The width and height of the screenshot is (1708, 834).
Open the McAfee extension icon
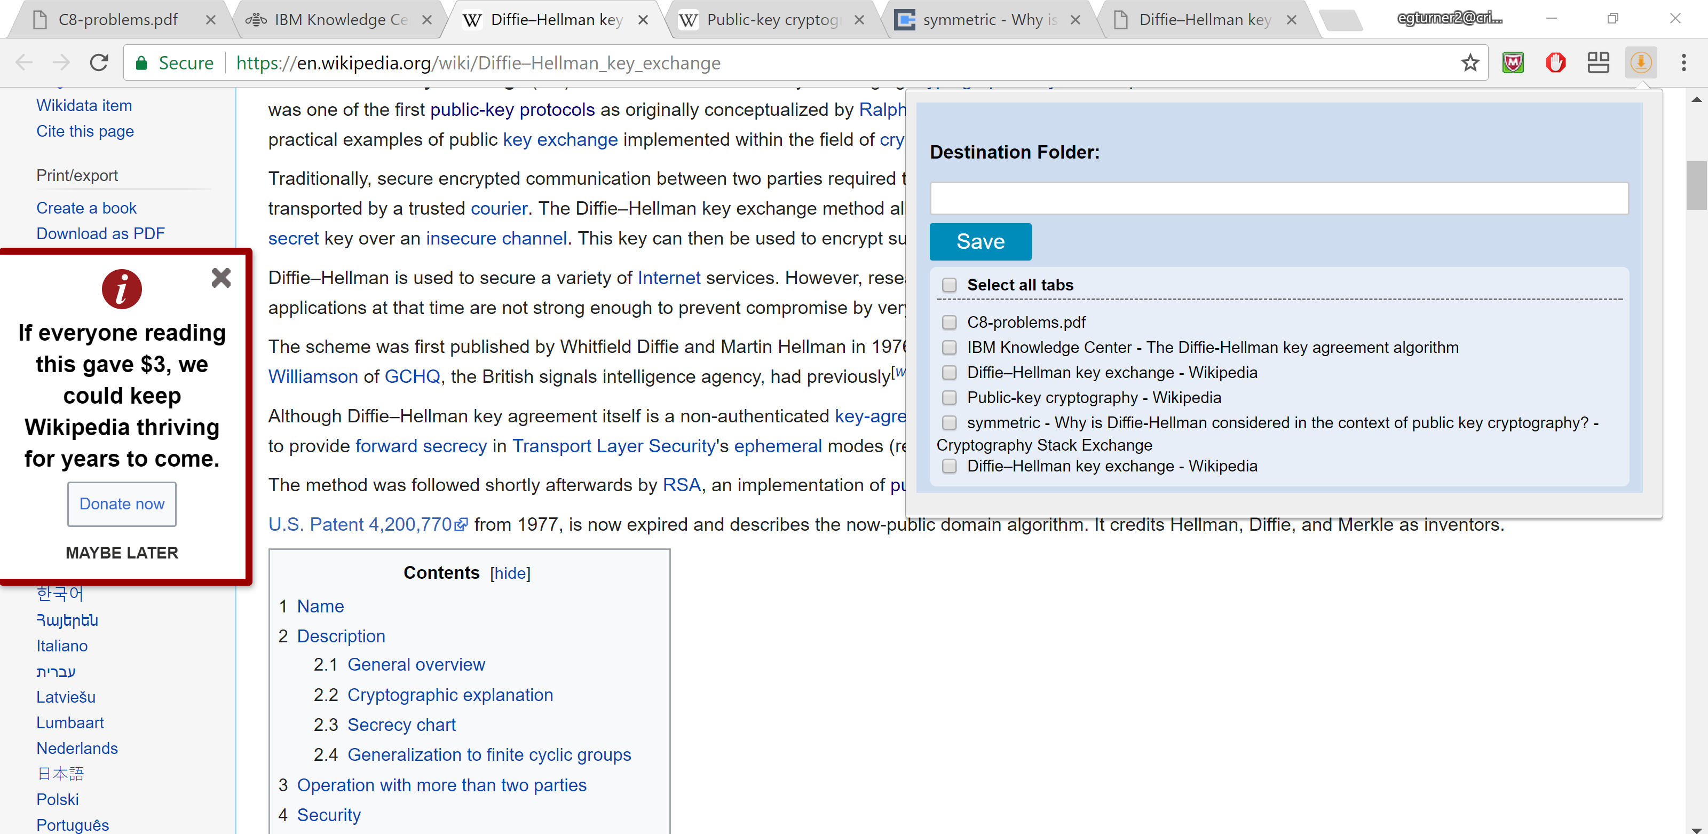(x=1513, y=63)
